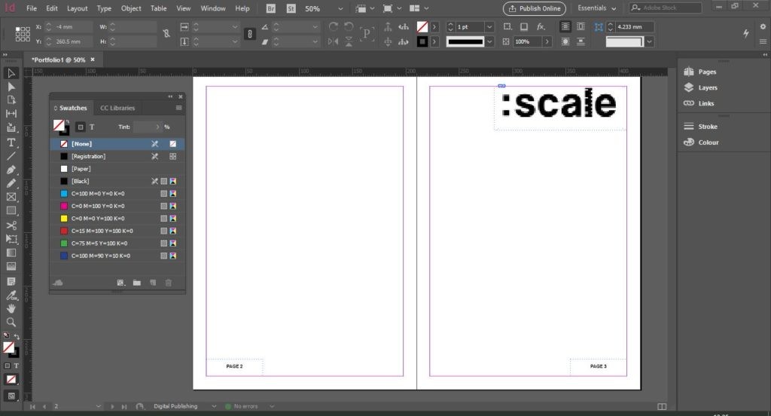Click the reference point locator grid

[23, 34]
